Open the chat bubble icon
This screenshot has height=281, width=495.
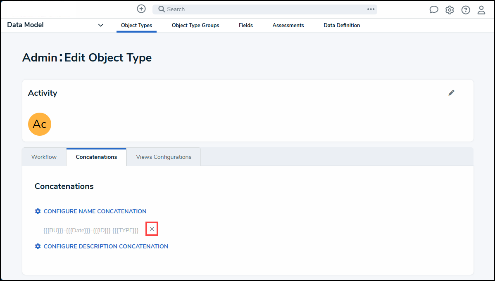[x=433, y=10]
